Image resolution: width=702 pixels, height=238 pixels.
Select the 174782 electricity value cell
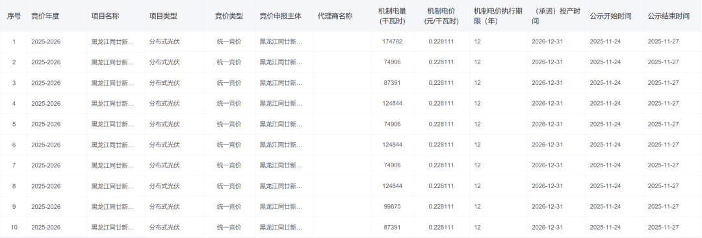[392, 42]
